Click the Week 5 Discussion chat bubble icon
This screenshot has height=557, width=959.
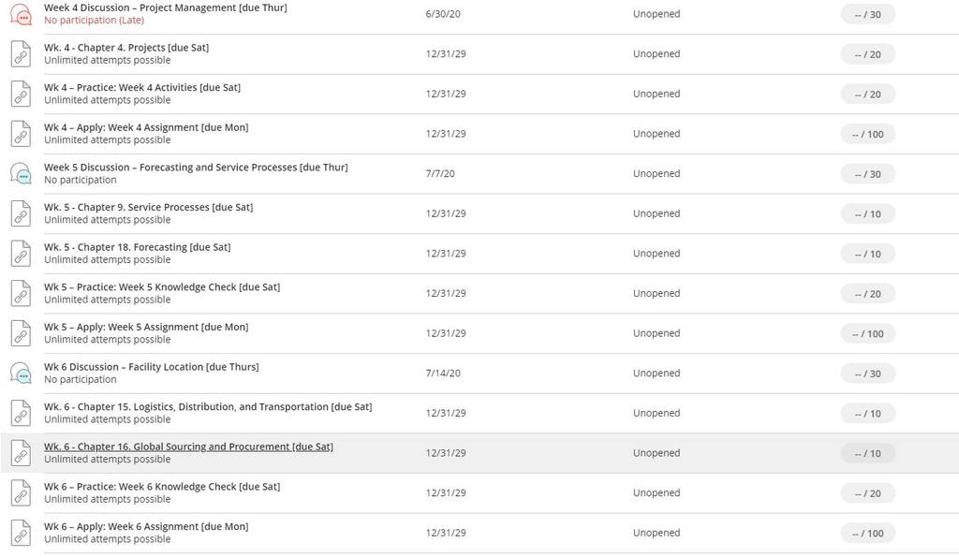point(21,173)
